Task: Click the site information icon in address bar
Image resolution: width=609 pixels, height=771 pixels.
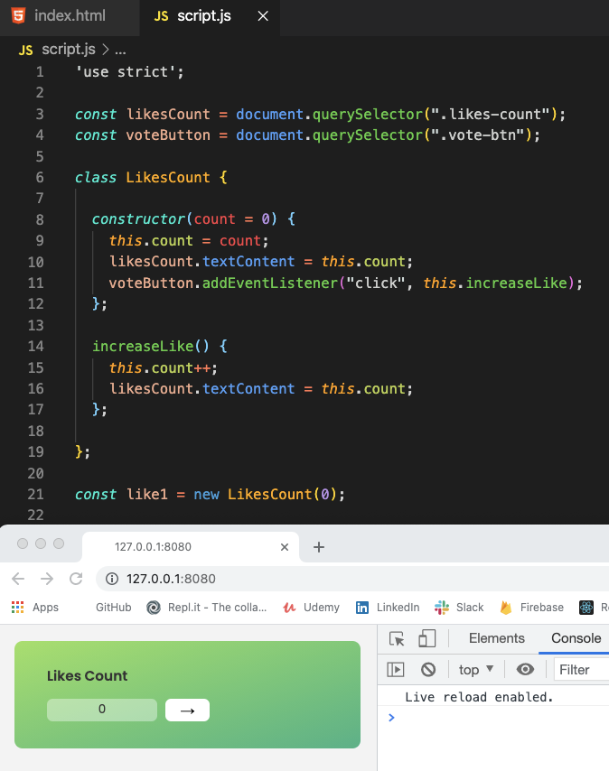Action: point(112,579)
